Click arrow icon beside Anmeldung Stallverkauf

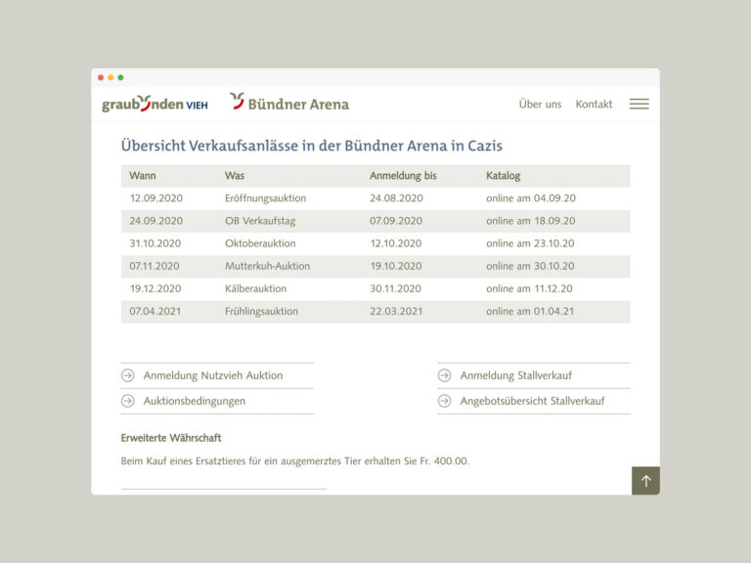tap(445, 375)
